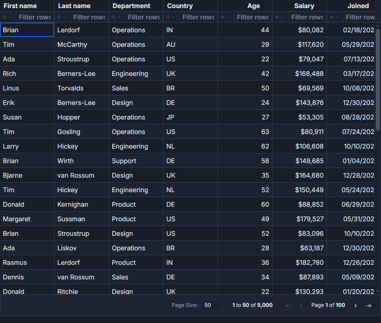
Task: Click the vertical scrollbar thumb
Action: [378, 80]
